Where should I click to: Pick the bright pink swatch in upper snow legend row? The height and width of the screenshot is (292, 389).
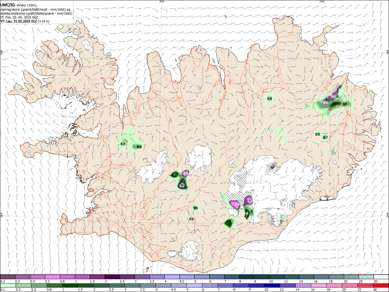point(53,277)
